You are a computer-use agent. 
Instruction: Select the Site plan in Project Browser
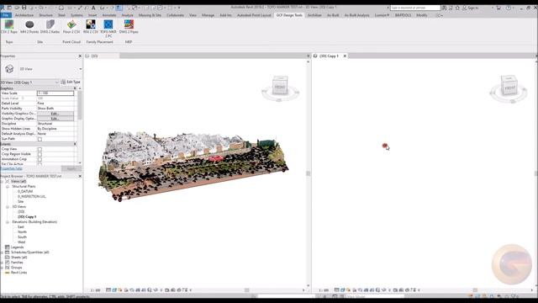(x=20, y=202)
